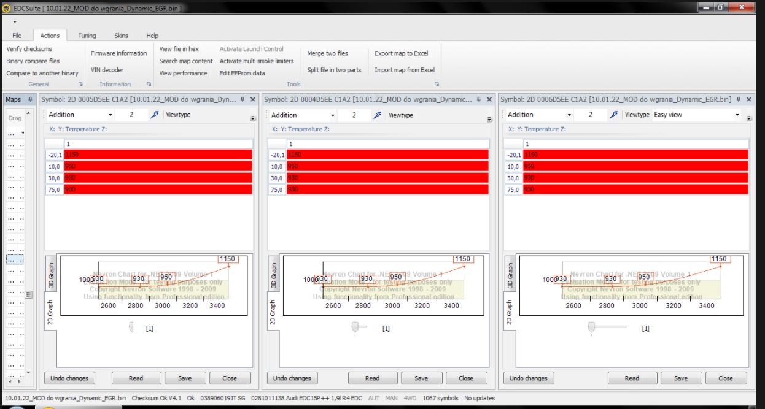
Task: Click Undo changes in the 0006D5EE panel
Action: [529, 378]
